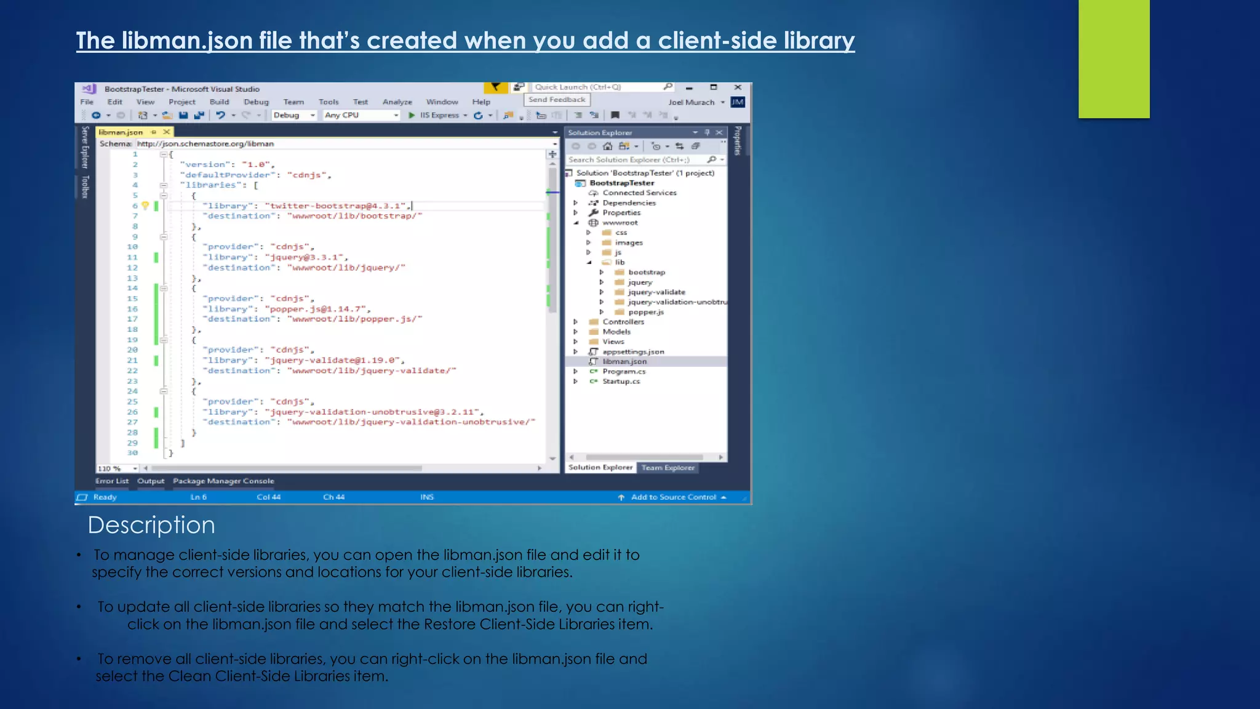The image size is (1260, 709).
Task: Click the Home icon in Solution Explorer
Action: [607, 146]
